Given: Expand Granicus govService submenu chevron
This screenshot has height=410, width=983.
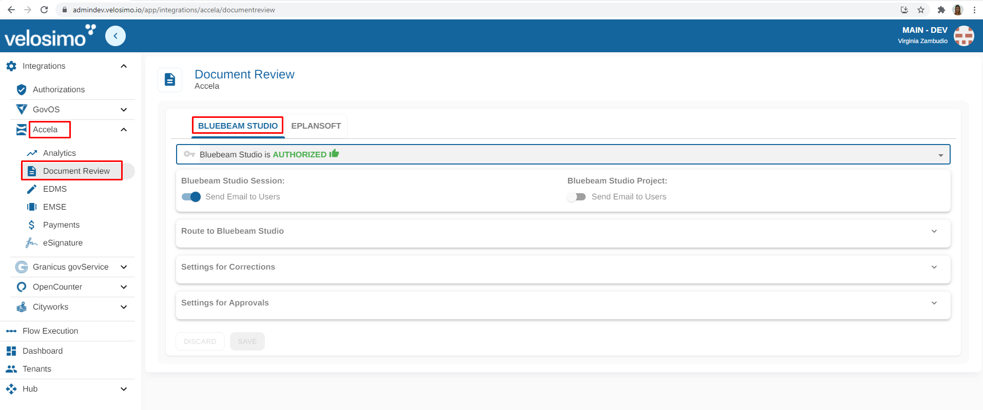Looking at the screenshot, I should tap(124, 267).
